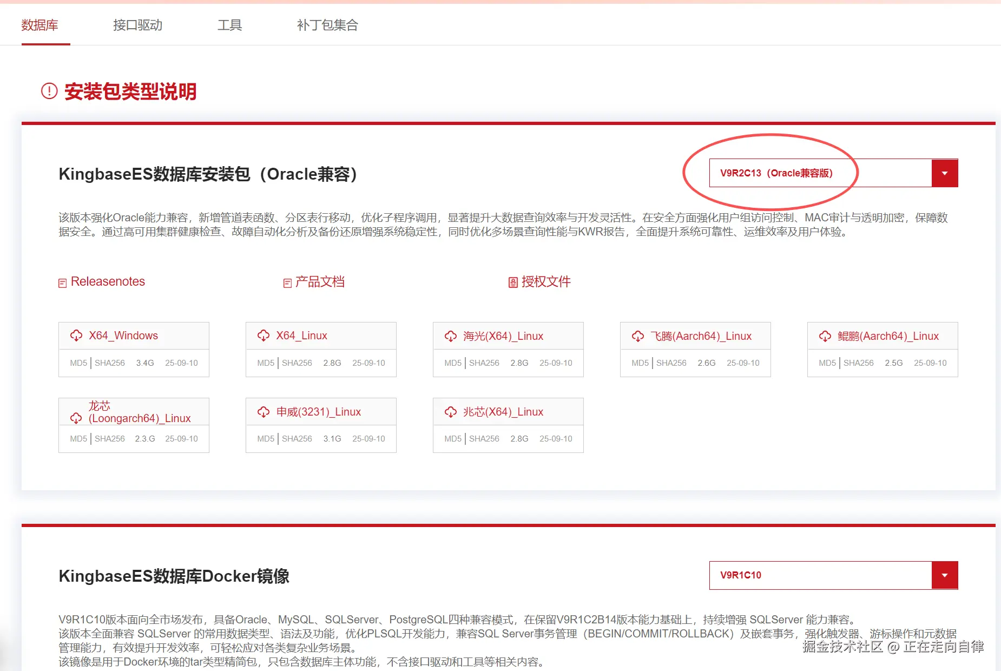1001x671 pixels.
Task: Click MD5 for 飞腾(Aarch64)_Linux
Action: (640, 363)
